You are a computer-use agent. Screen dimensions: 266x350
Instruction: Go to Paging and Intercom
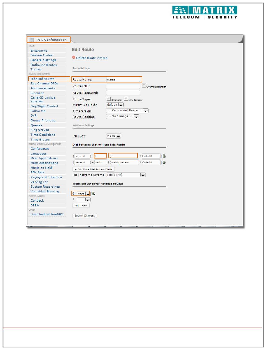46,177
